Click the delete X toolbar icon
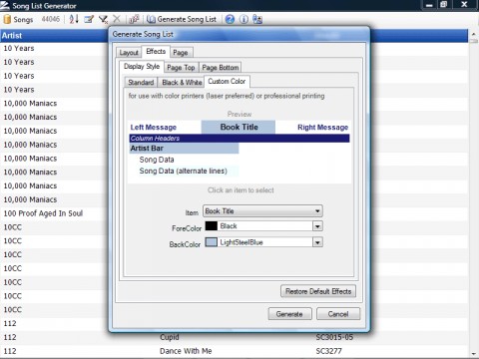The width and height of the screenshot is (479, 359). pyautogui.click(x=117, y=19)
